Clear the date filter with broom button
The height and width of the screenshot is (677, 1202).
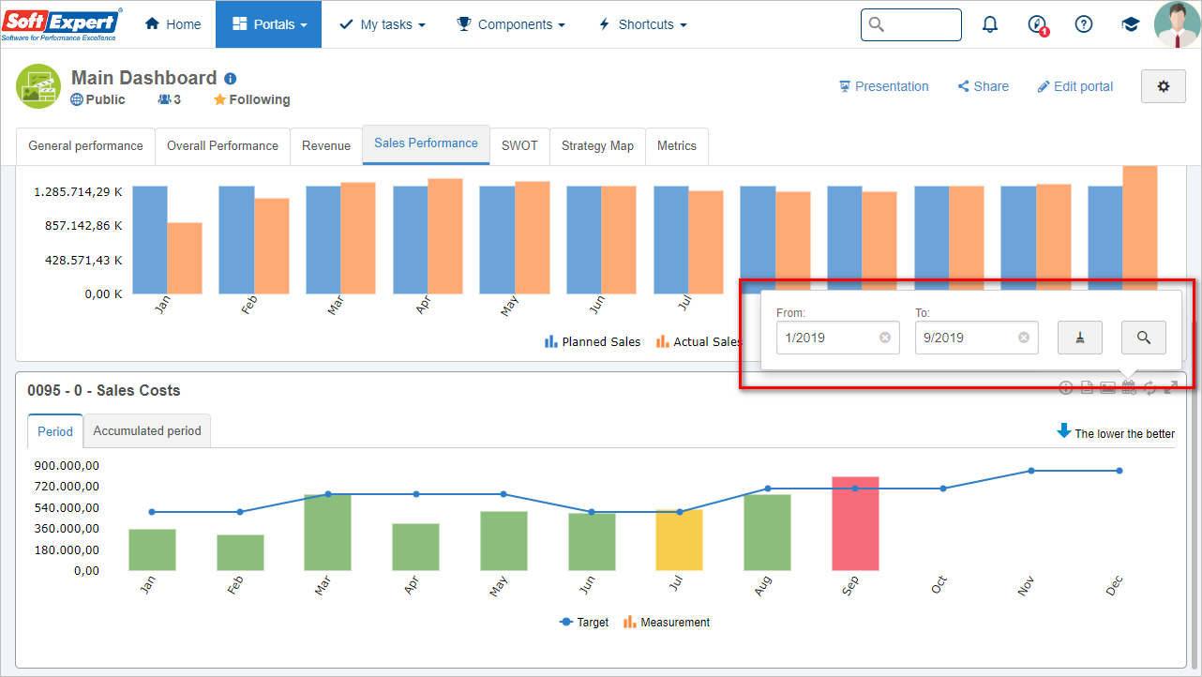1080,338
